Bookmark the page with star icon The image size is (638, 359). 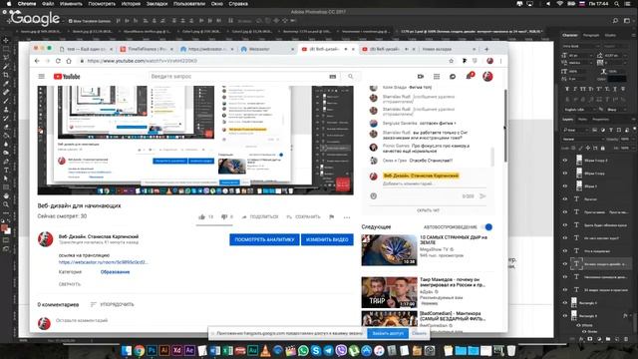[452, 61]
